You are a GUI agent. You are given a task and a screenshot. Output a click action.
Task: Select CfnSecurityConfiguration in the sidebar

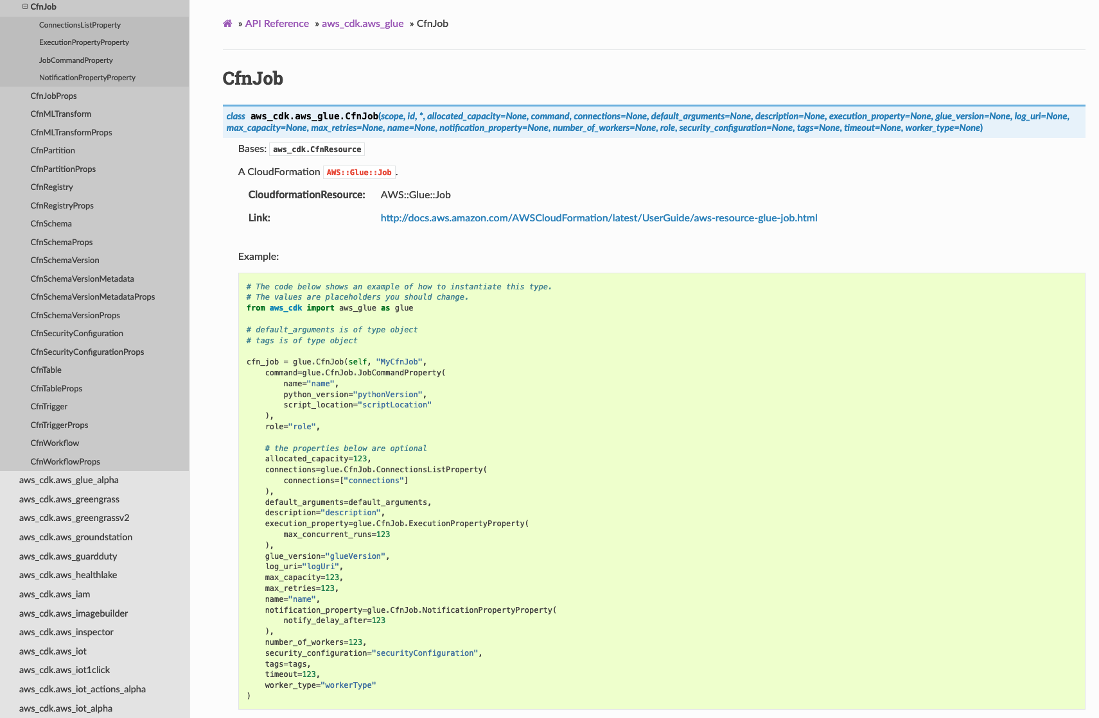[77, 333]
